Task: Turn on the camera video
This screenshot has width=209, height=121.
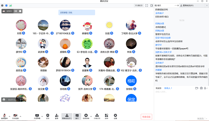Action: (15, 116)
